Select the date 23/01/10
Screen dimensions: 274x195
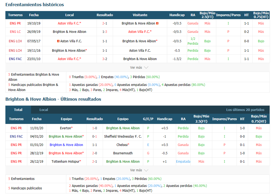click(x=34, y=59)
